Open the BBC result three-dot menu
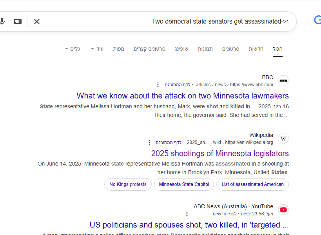This screenshot has height=235, width=321. 158,85
